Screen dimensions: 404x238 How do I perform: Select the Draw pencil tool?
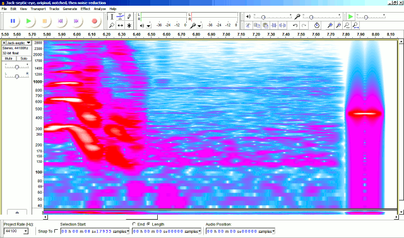129,17
